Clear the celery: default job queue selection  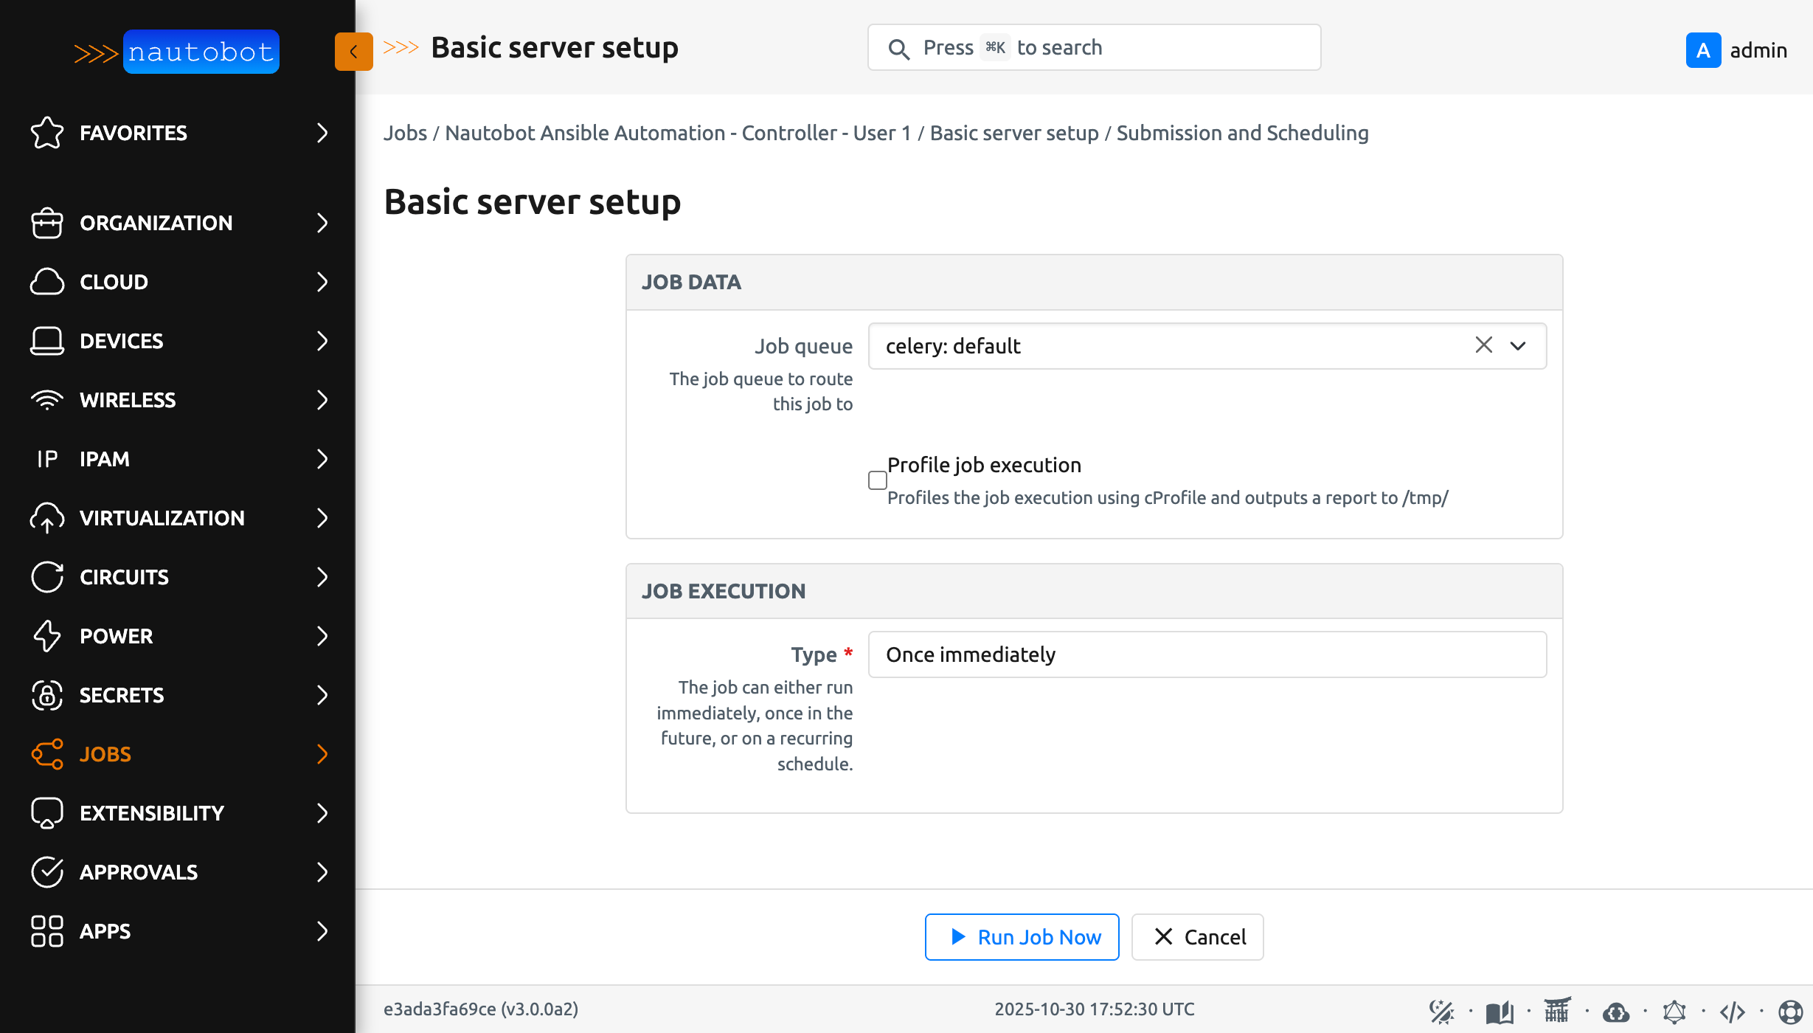click(1483, 345)
